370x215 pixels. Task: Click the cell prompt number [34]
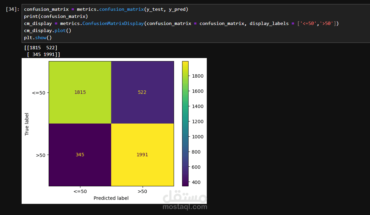click(x=13, y=9)
